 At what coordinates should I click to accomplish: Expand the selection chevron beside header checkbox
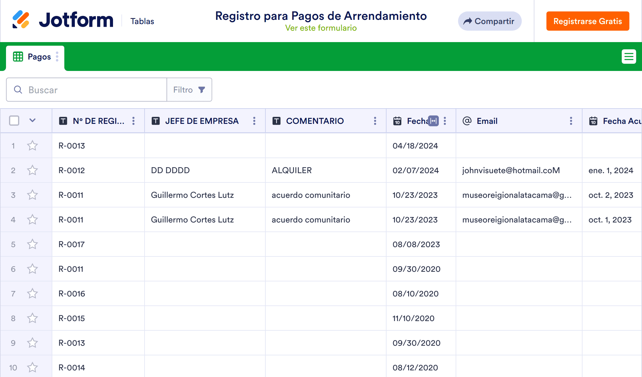32,121
